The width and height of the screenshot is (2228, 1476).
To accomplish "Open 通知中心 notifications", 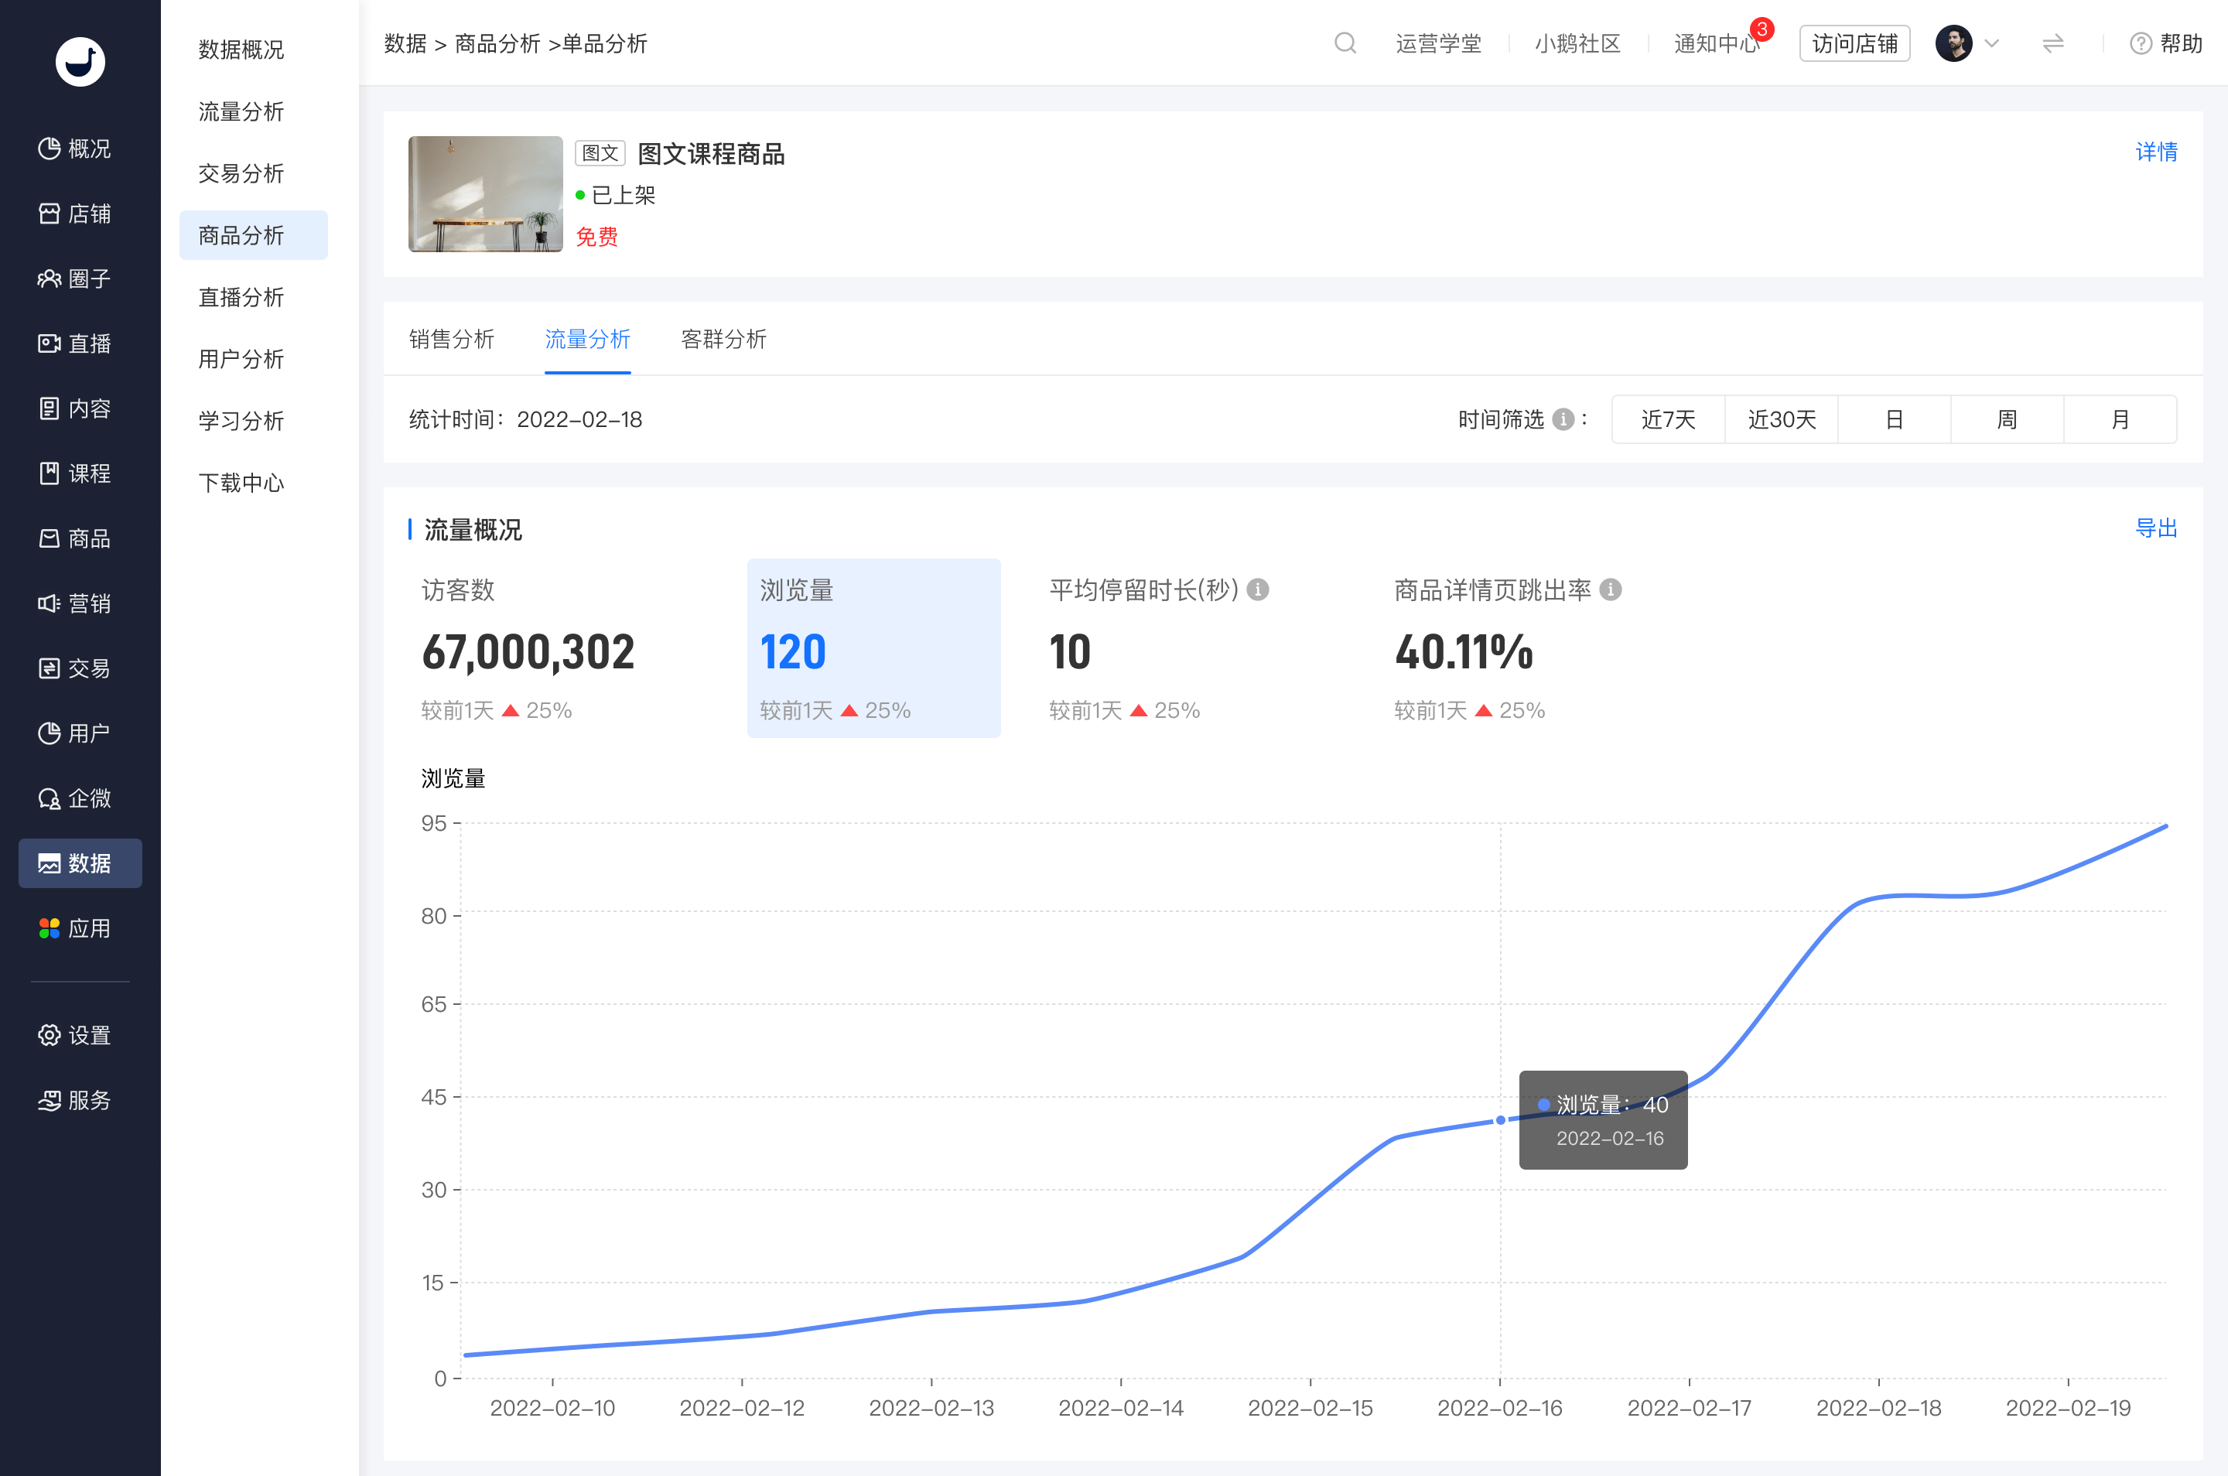I will pos(1717,43).
